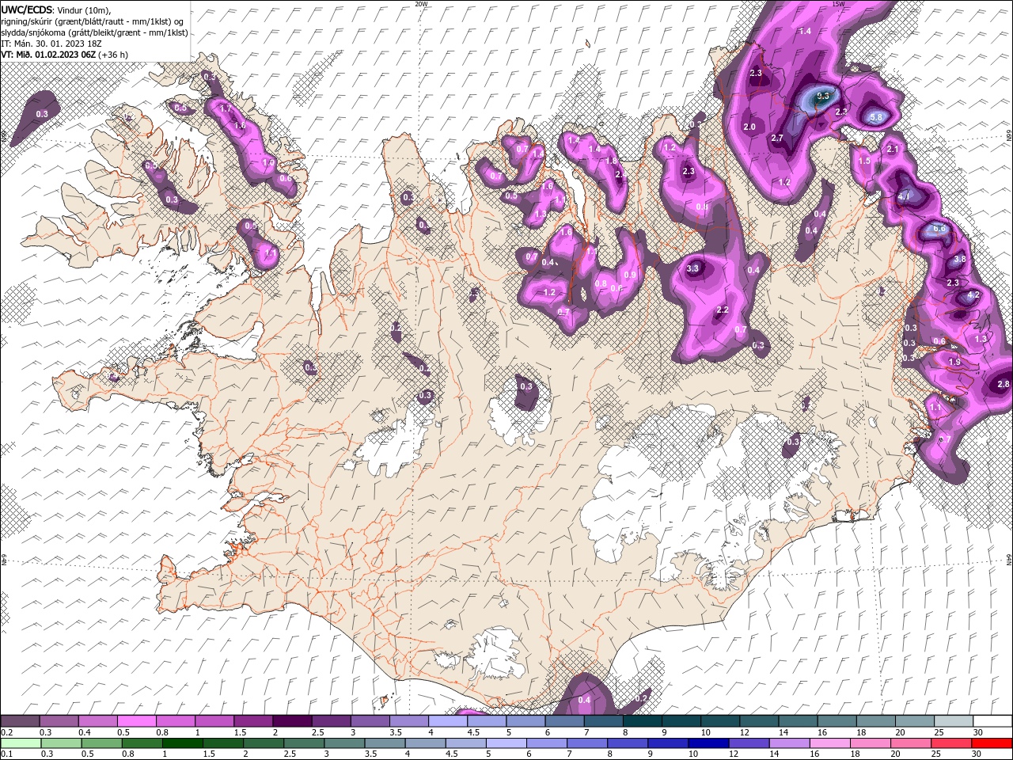Click the 6.6 precipitation value on the map
1013x760 pixels.
pyautogui.click(x=939, y=228)
